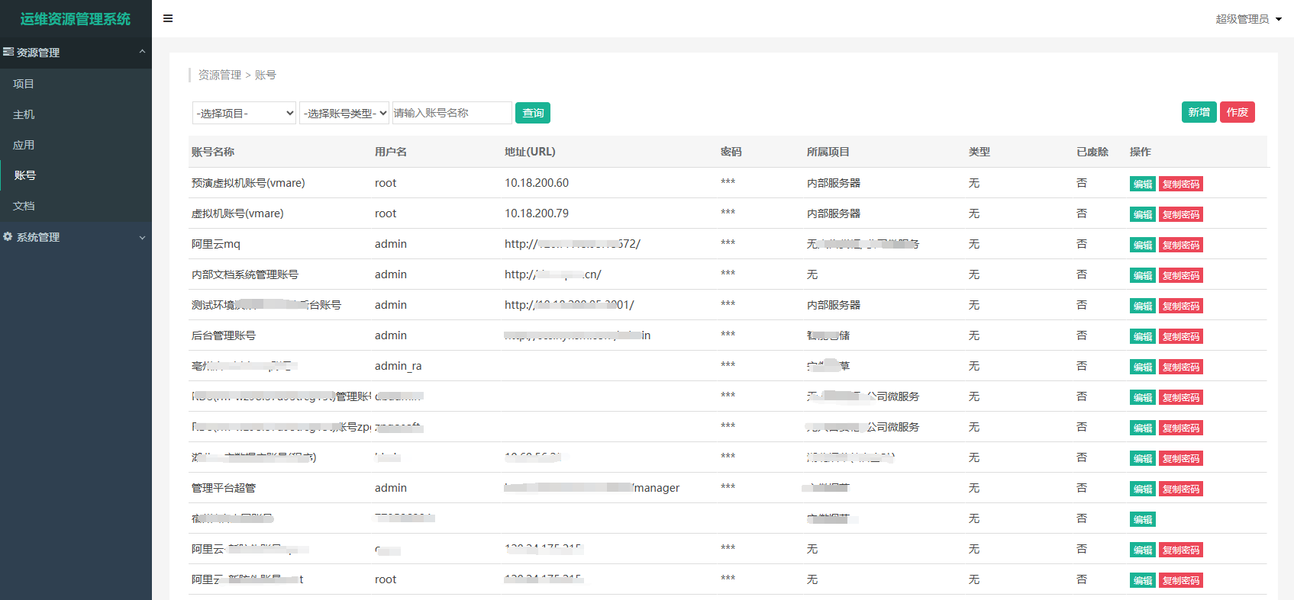Open the 主机 sidebar menu item

[76, 114]
